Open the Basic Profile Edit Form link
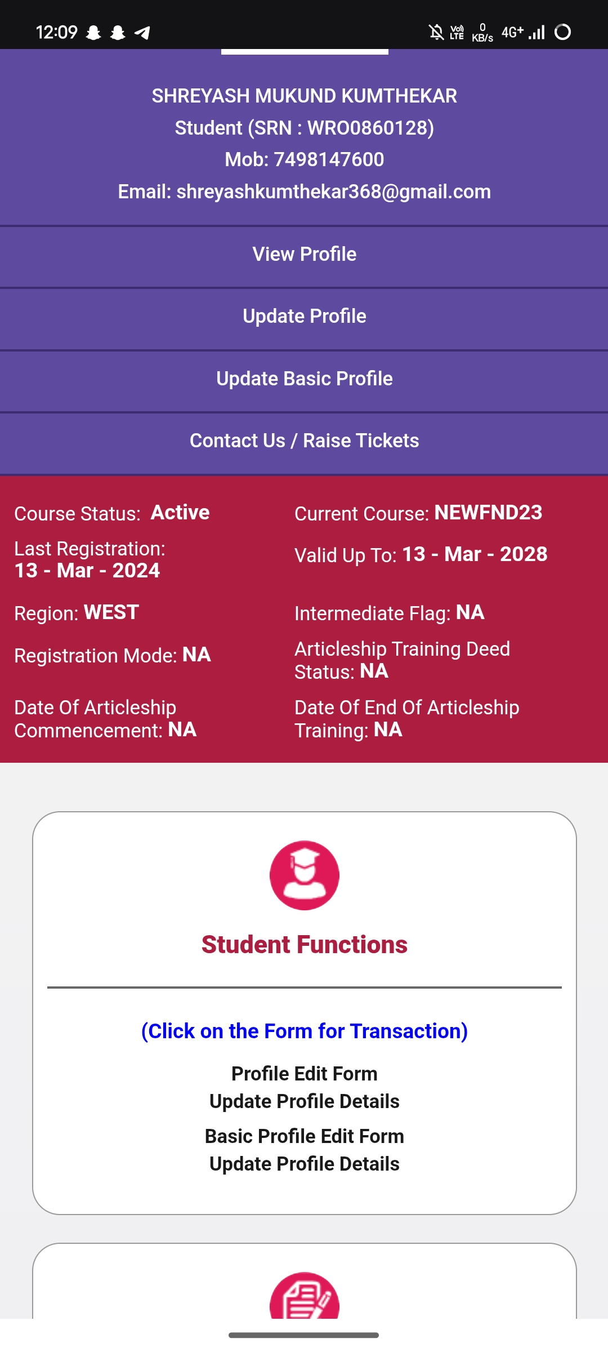Image resolution: width=608 pixels, height=1352 pixels. 304,1136
